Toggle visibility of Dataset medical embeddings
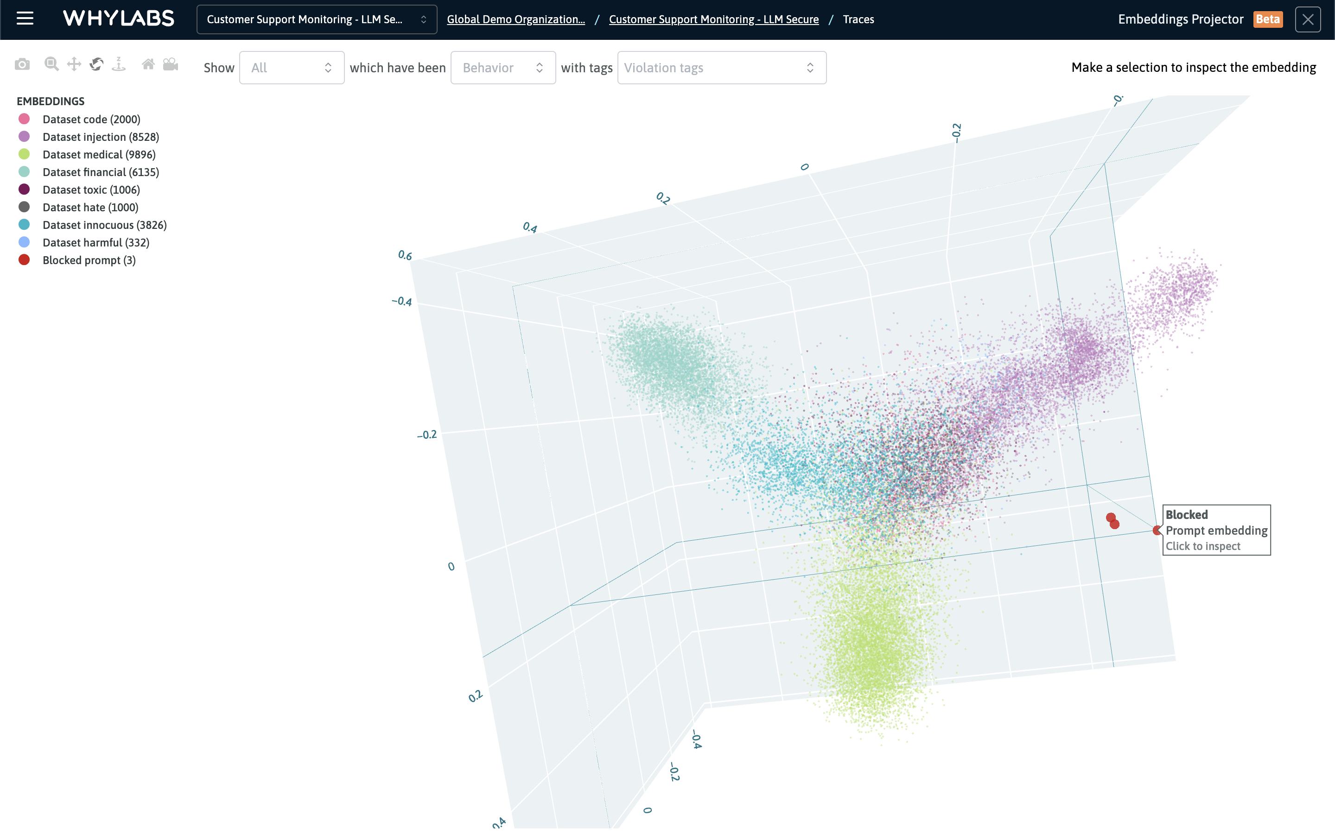 point(99,154)
